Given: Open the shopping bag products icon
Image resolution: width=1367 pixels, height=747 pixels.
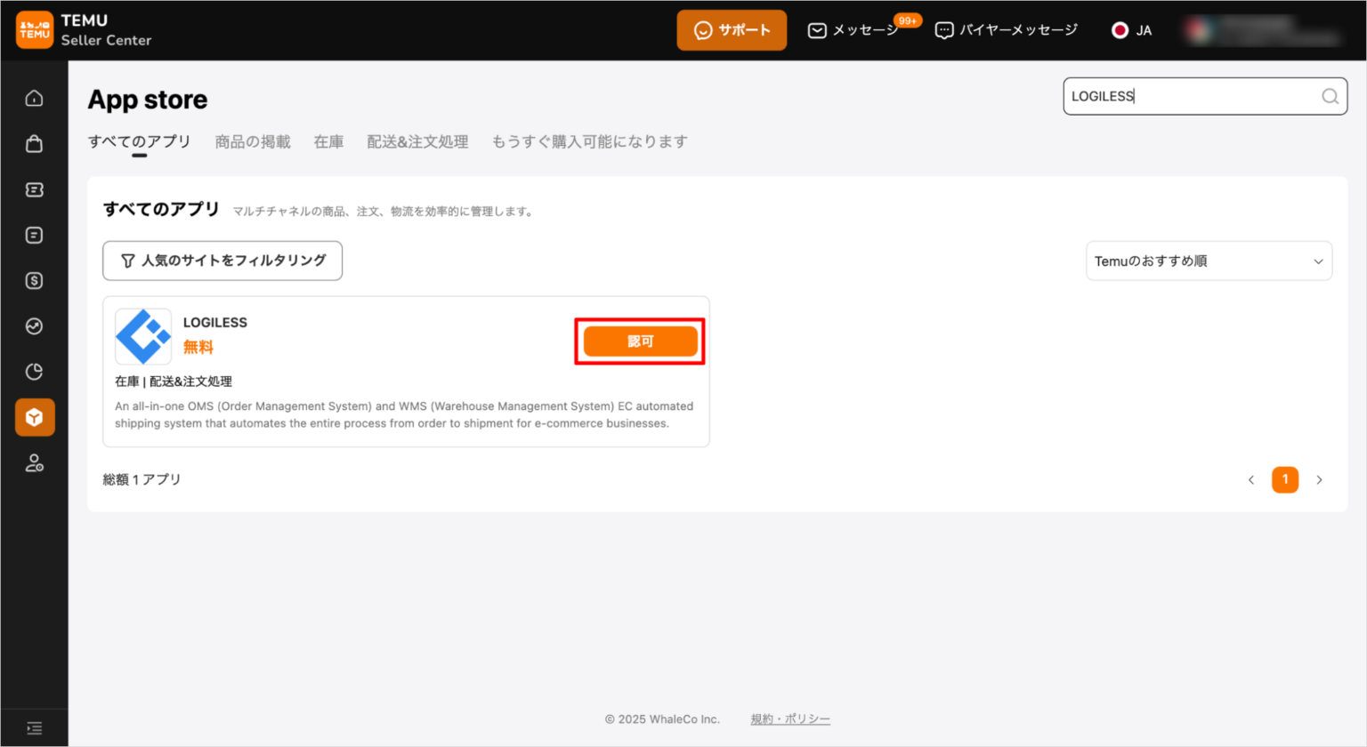Looking at the screenshot, I should (34, 144).
